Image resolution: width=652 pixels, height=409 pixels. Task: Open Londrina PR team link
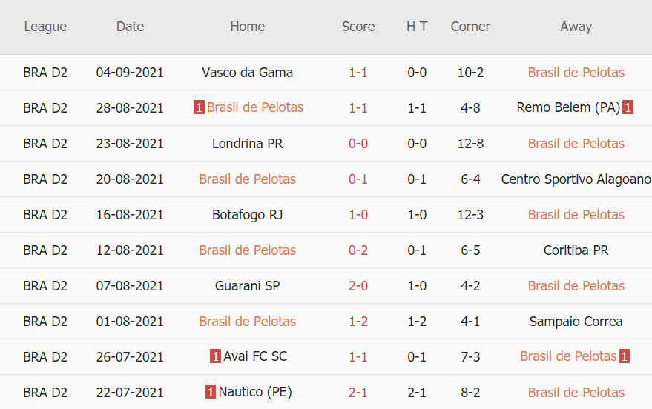point(247,144)
